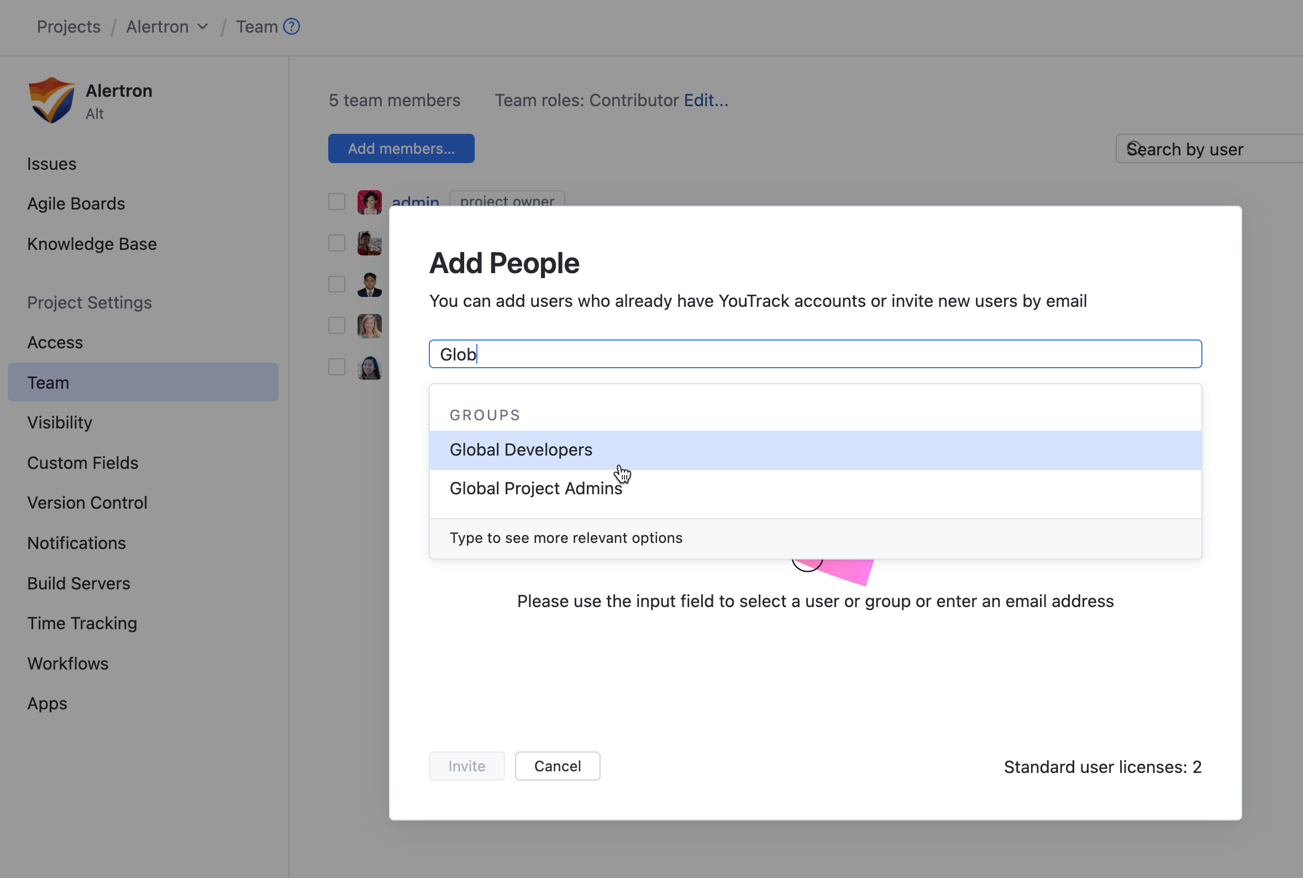Click the Add members button
The image size is (1303, 878).
point(401,148)
